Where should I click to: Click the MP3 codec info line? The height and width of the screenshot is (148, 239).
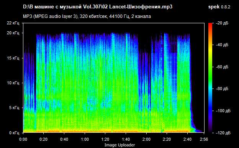87,16
